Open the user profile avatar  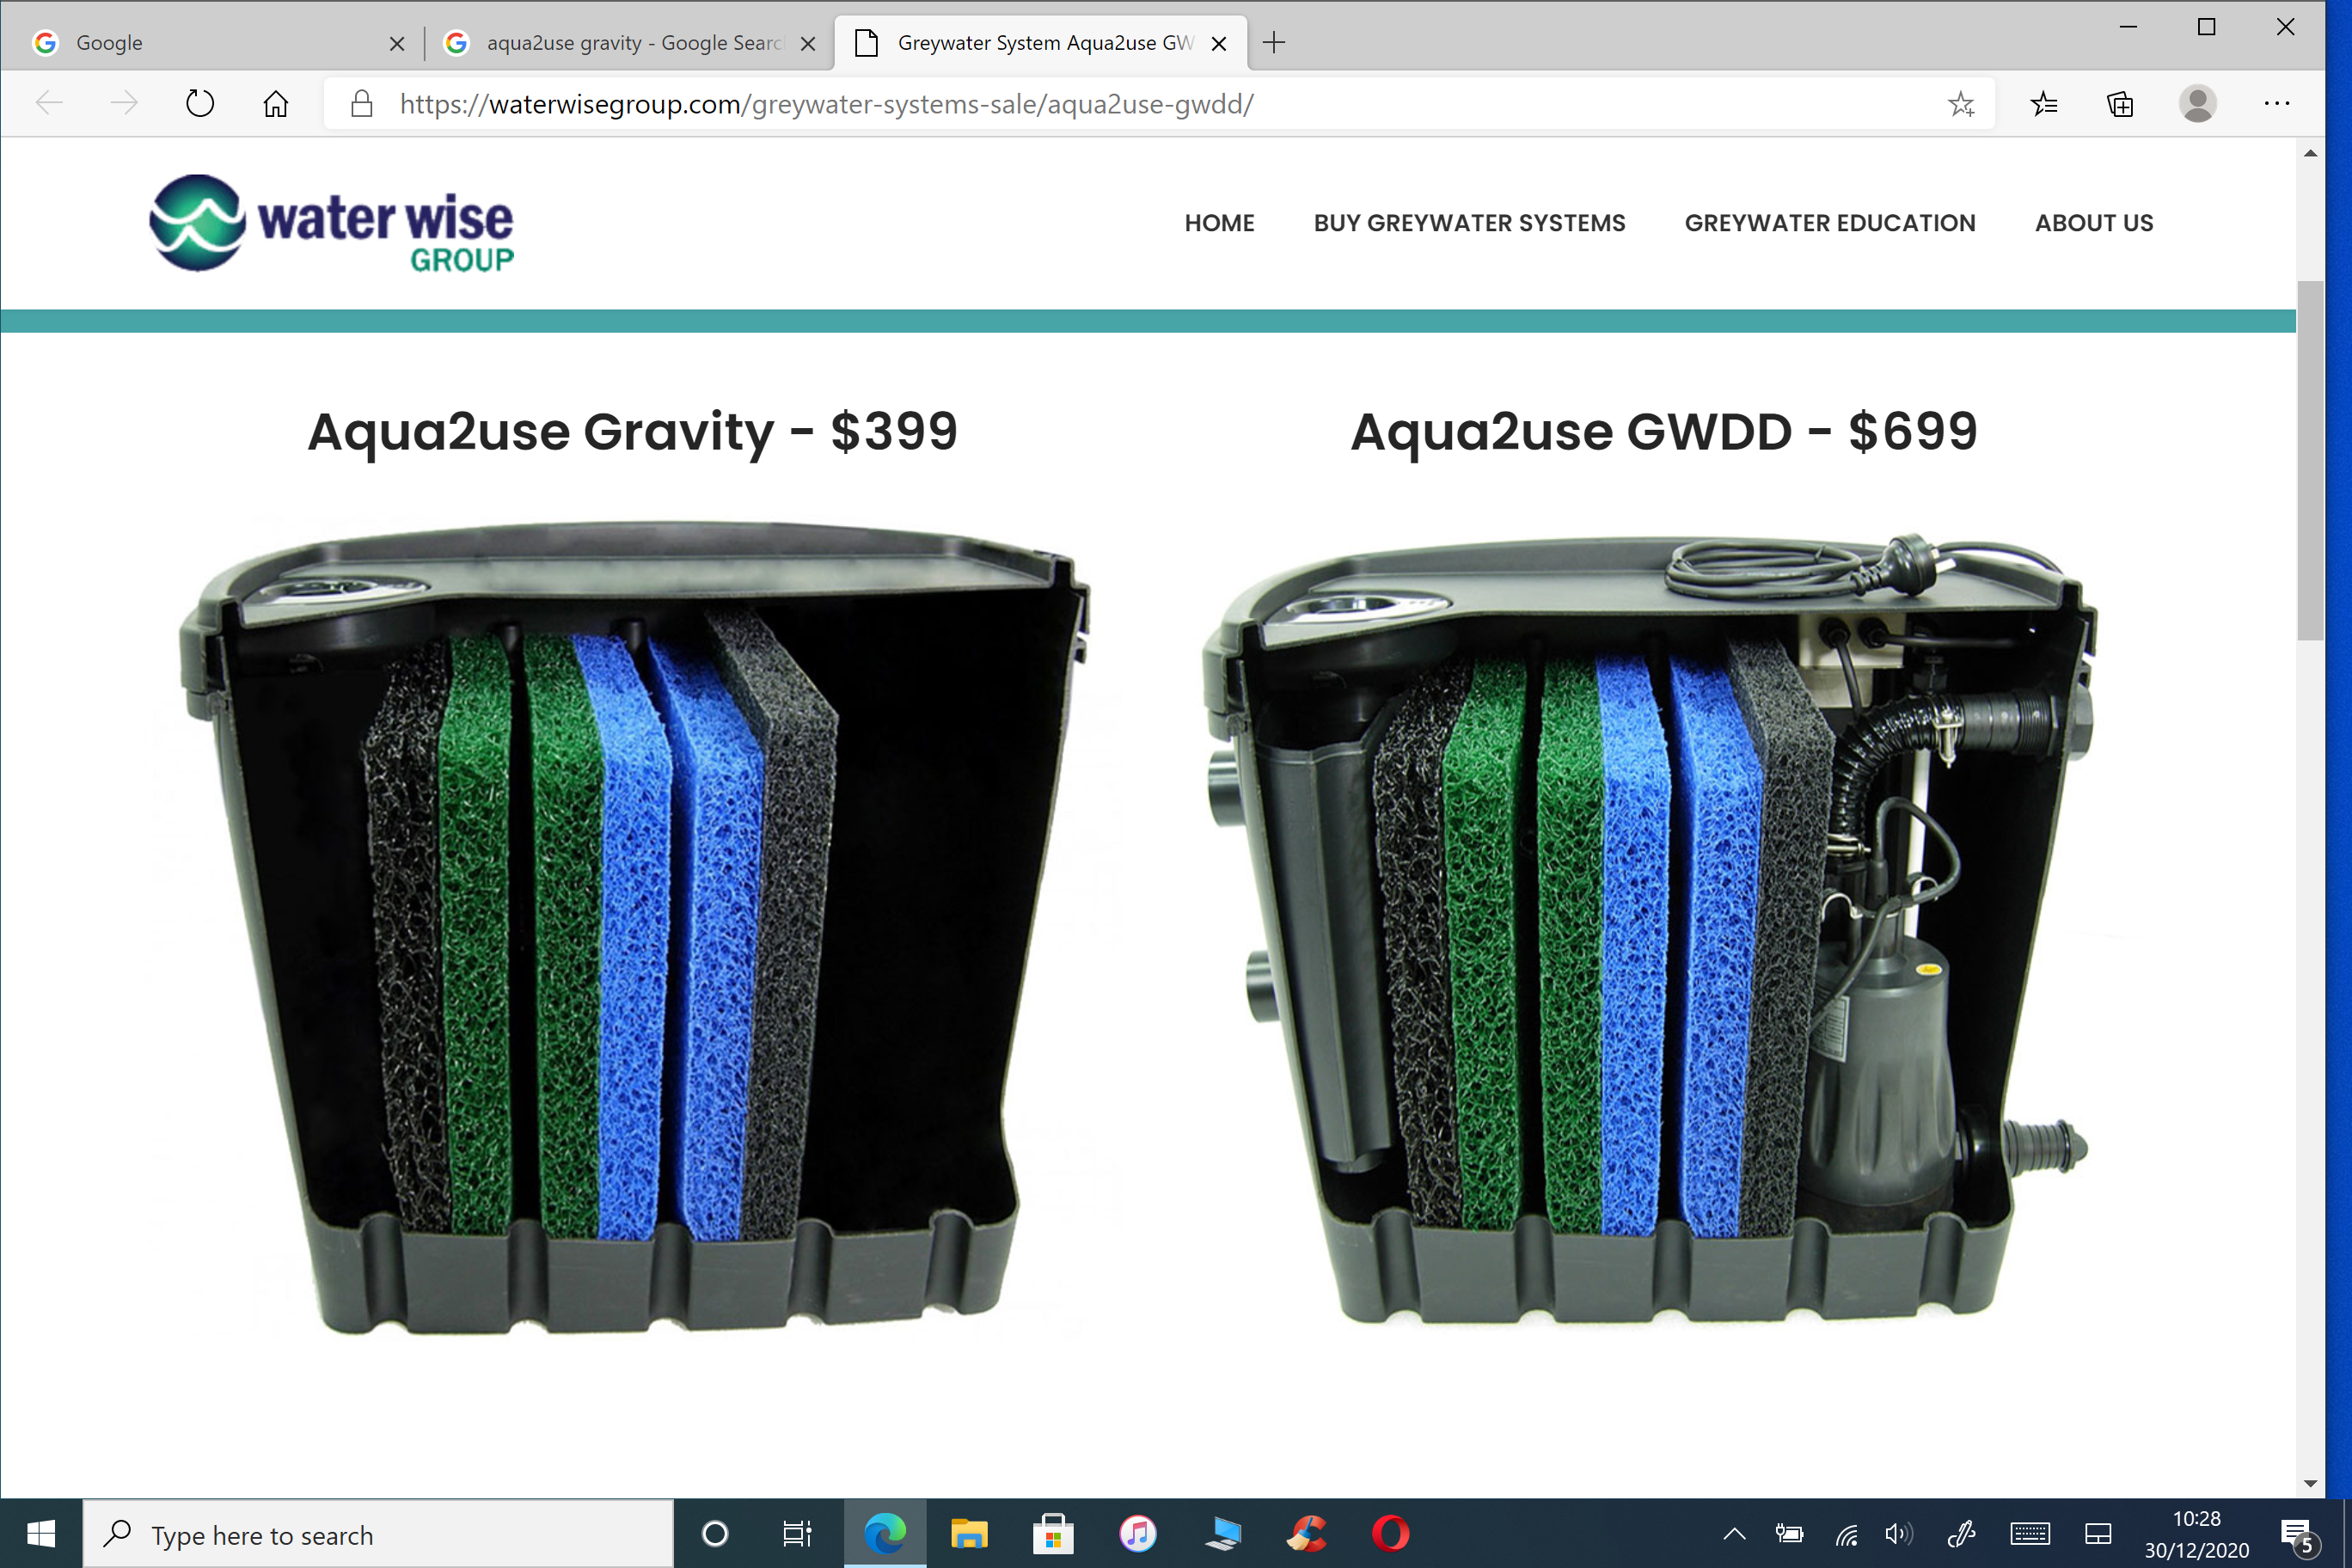[2197, 103]
